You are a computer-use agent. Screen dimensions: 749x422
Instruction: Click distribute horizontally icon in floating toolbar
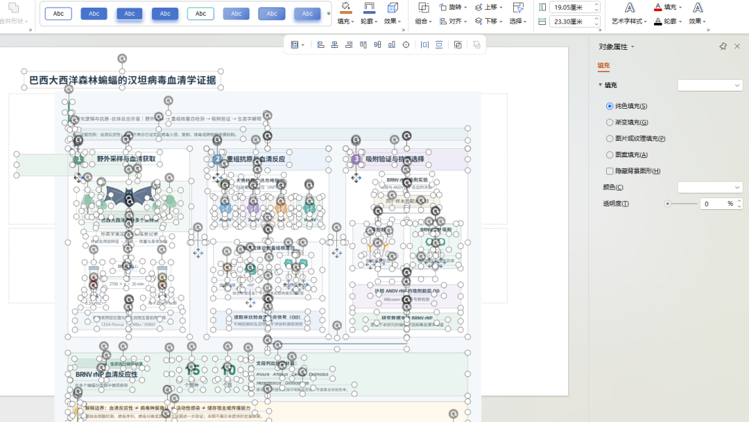coord(424,45)
